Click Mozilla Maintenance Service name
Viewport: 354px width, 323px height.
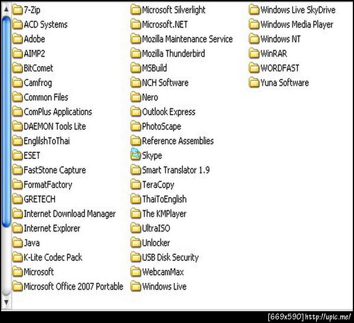pyautogui.click(x=188, y=39)
